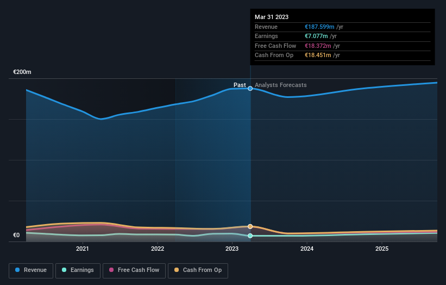Click the €18.372m free cash flow value
Image resolution: width=446 pixels, height=285 pixels.
[x=318, y=46]
